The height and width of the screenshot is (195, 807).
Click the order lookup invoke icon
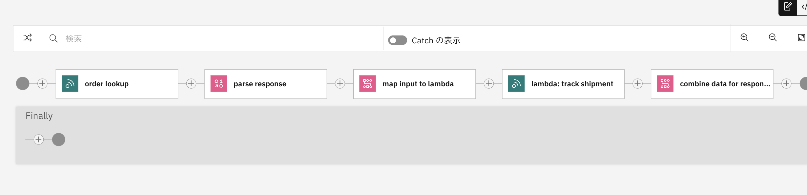70,84
